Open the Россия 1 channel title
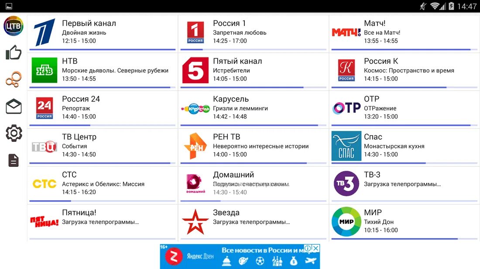 [229, 23]
